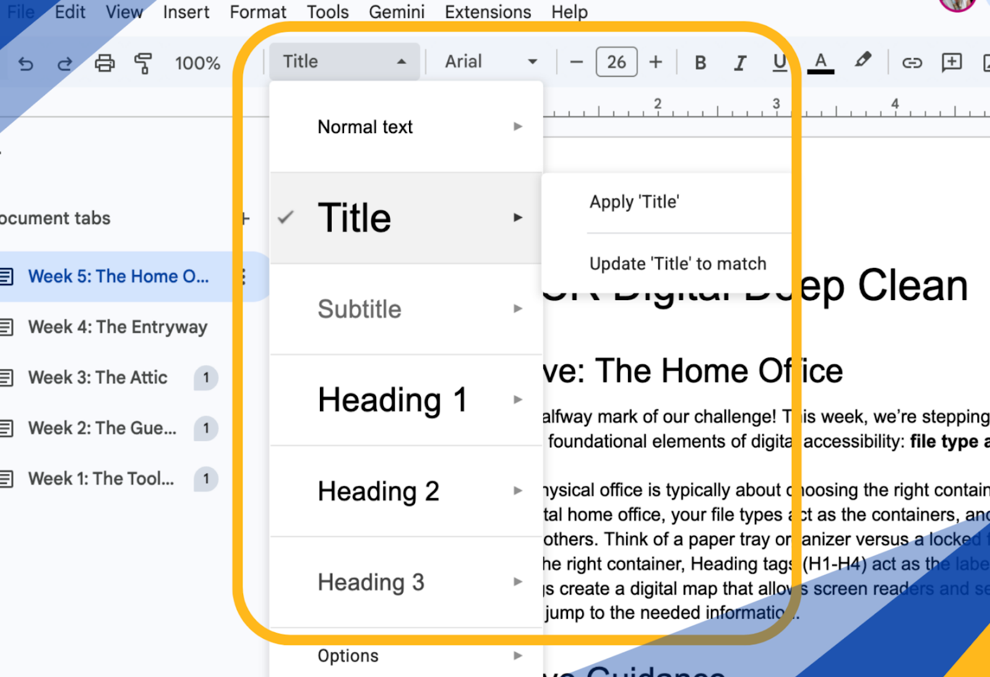990x677 pixels.
Task: Click the Insert link icon
Action: (x=911, y=63)
